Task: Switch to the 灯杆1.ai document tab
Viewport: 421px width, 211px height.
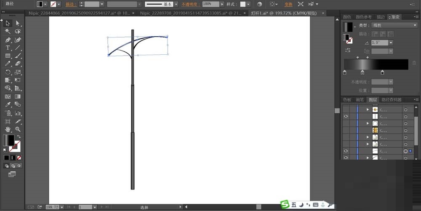Action: 284,13
